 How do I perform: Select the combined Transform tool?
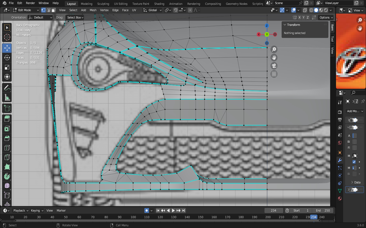click(7, 77)
